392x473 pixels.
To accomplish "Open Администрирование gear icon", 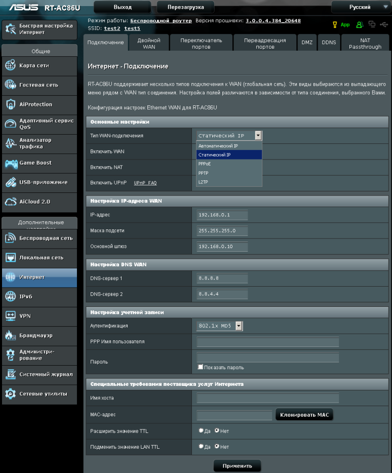I will tap(10, 355).
